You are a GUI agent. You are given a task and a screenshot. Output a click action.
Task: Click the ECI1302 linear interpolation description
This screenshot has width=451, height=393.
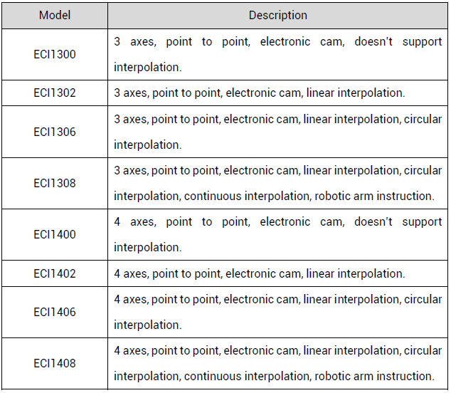pos(356,93)
